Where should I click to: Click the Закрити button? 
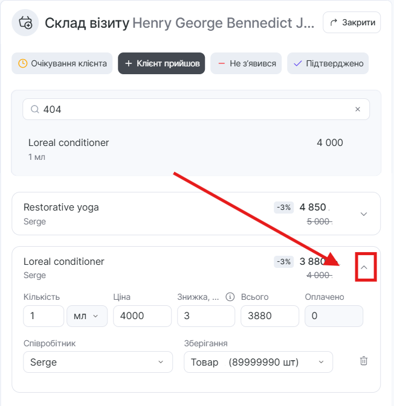click(352, 23)
